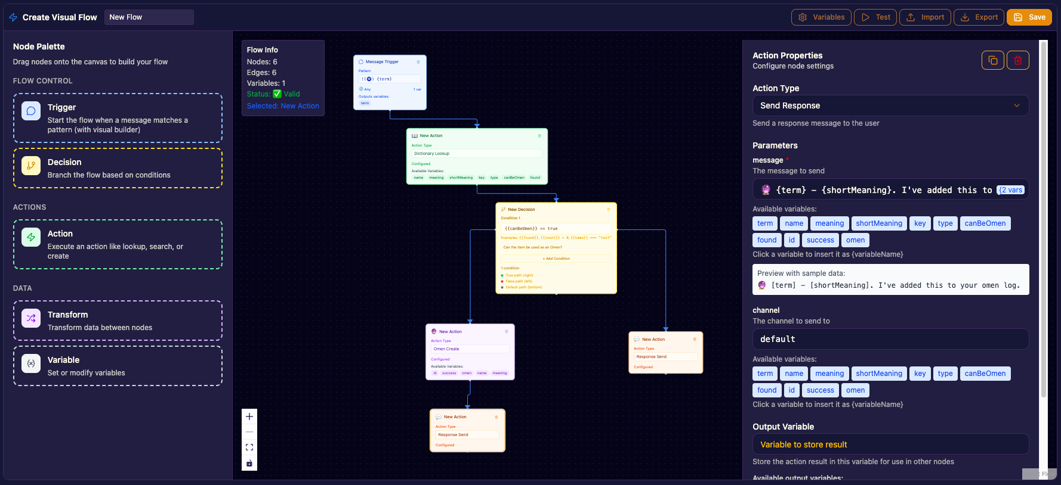Toggle canvas interactivity lock icon
Screen dimensions: 1061x485
pos(249,463)
